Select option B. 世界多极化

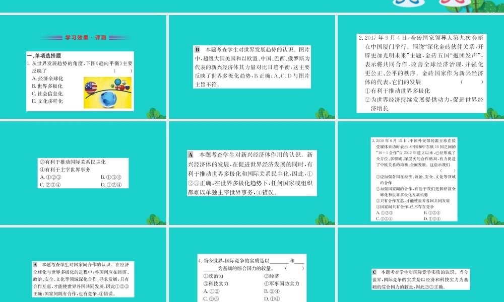(x=47, y=86)
